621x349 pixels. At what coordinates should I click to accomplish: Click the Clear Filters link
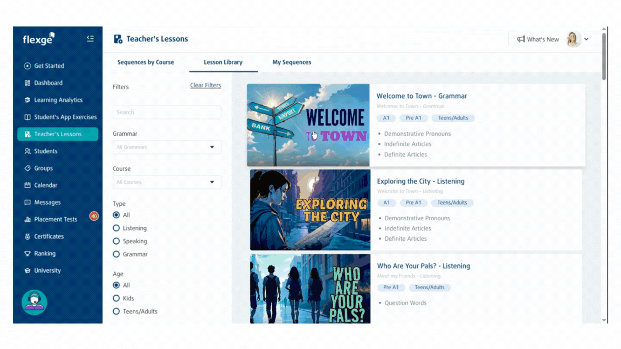(x=205, y=85)
